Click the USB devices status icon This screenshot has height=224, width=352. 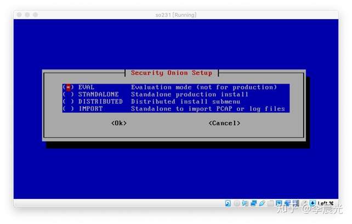pyautogui.click(x=262, y=203)
